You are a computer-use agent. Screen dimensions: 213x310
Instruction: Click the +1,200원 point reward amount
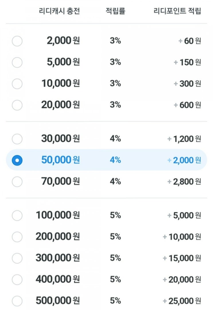point(184,139)
